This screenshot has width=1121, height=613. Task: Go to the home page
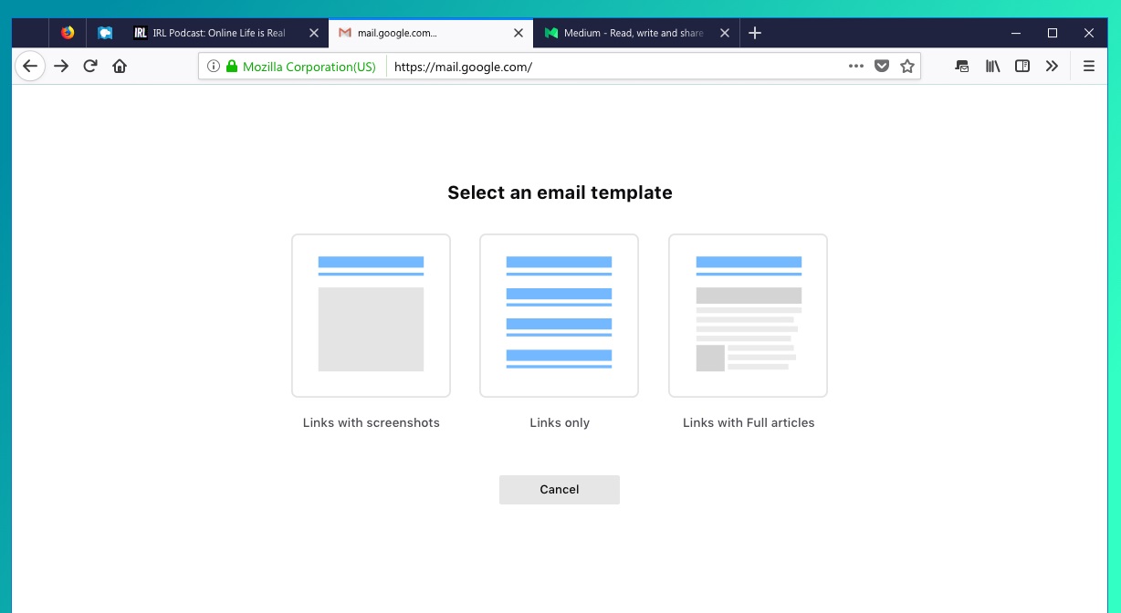[120, 67]
